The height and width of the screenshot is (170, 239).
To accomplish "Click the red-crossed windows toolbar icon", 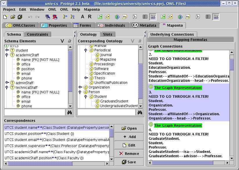I will tap(55, 17).
